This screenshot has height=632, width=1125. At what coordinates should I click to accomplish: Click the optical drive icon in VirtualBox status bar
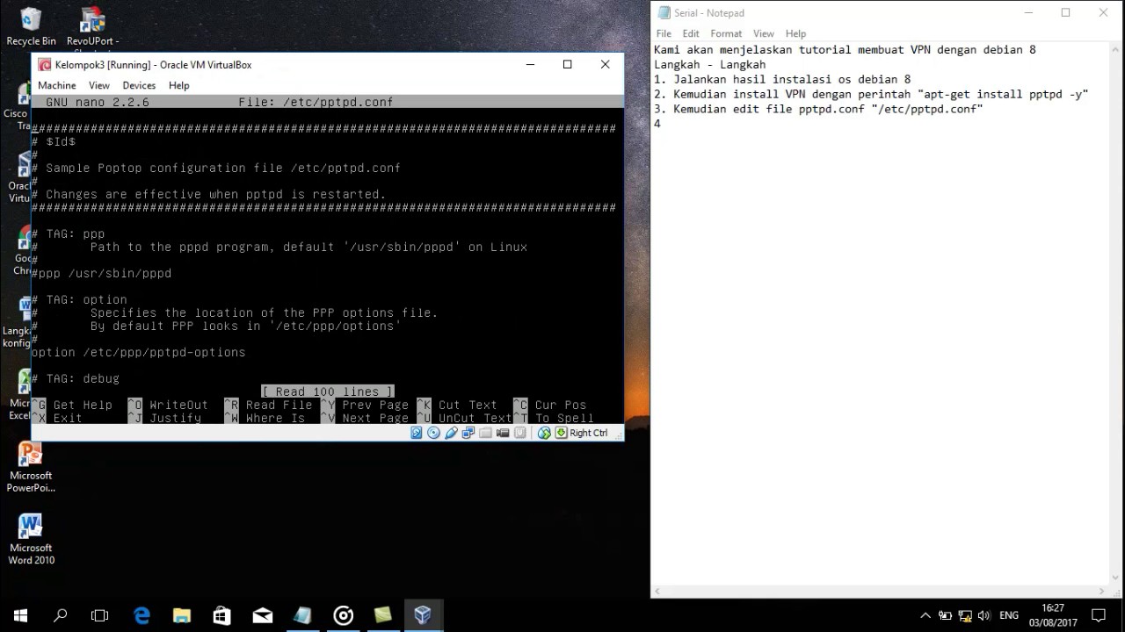pyautogui.click(x=433, y=433)
